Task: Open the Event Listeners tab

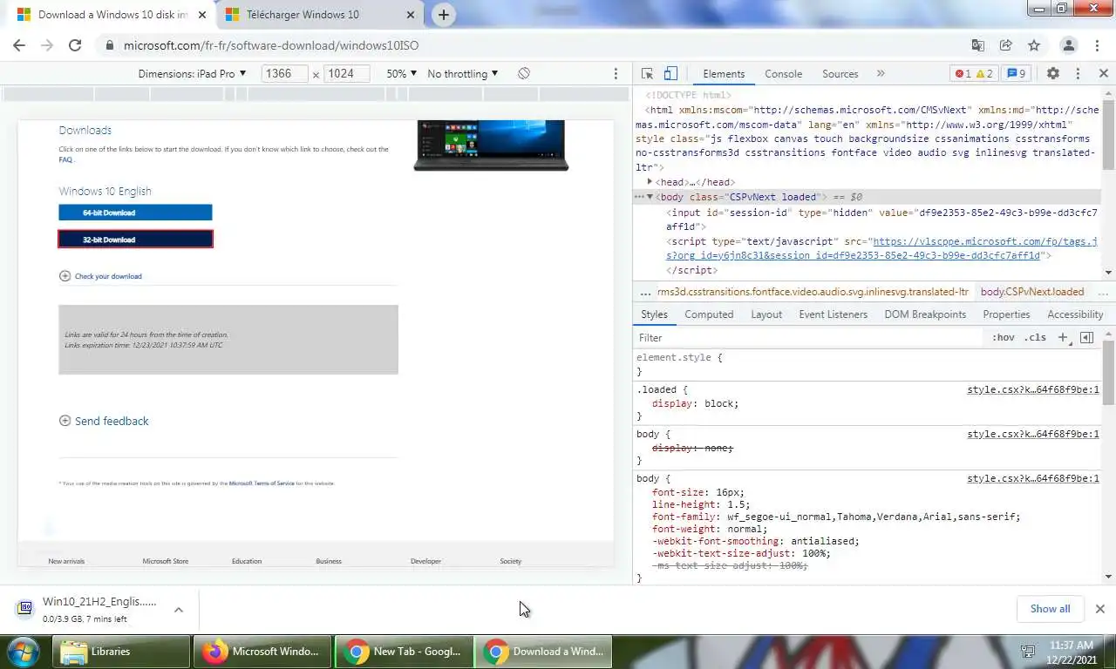Action: click(834, 314)
